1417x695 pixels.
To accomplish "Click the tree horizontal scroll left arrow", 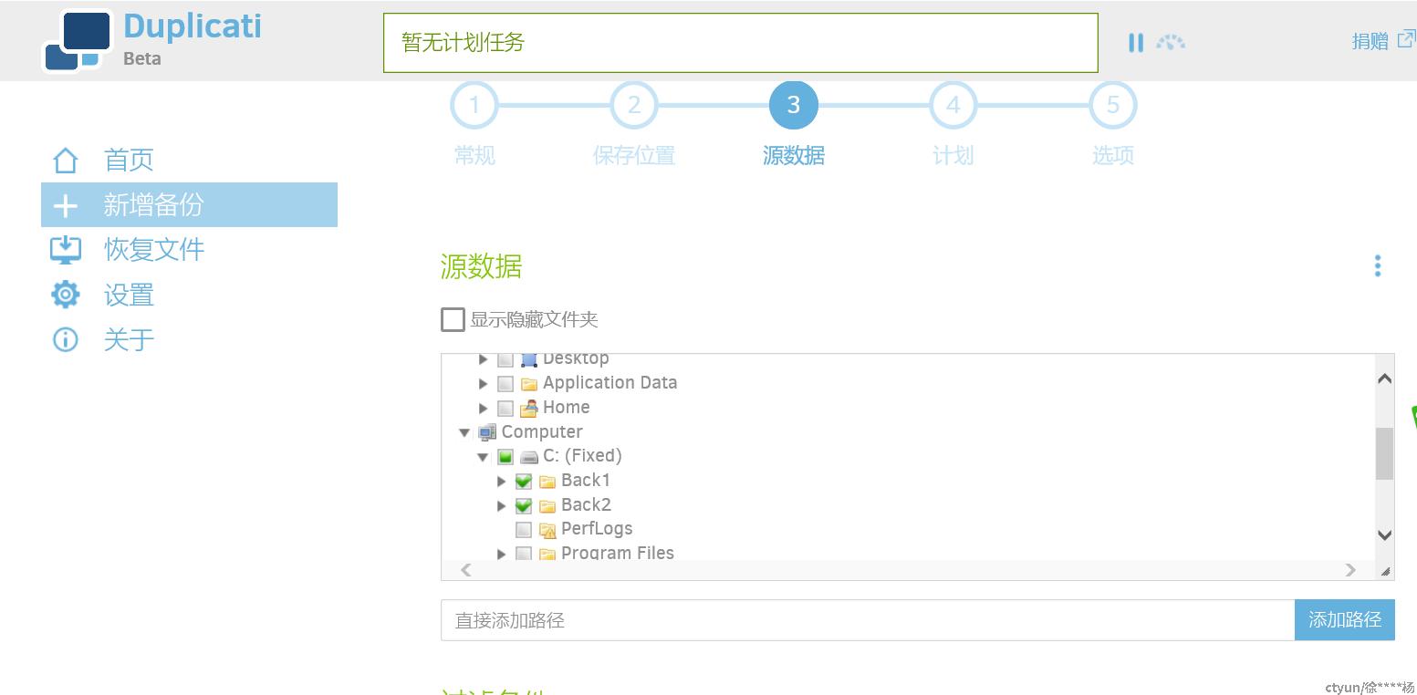I will coord(466,570).
